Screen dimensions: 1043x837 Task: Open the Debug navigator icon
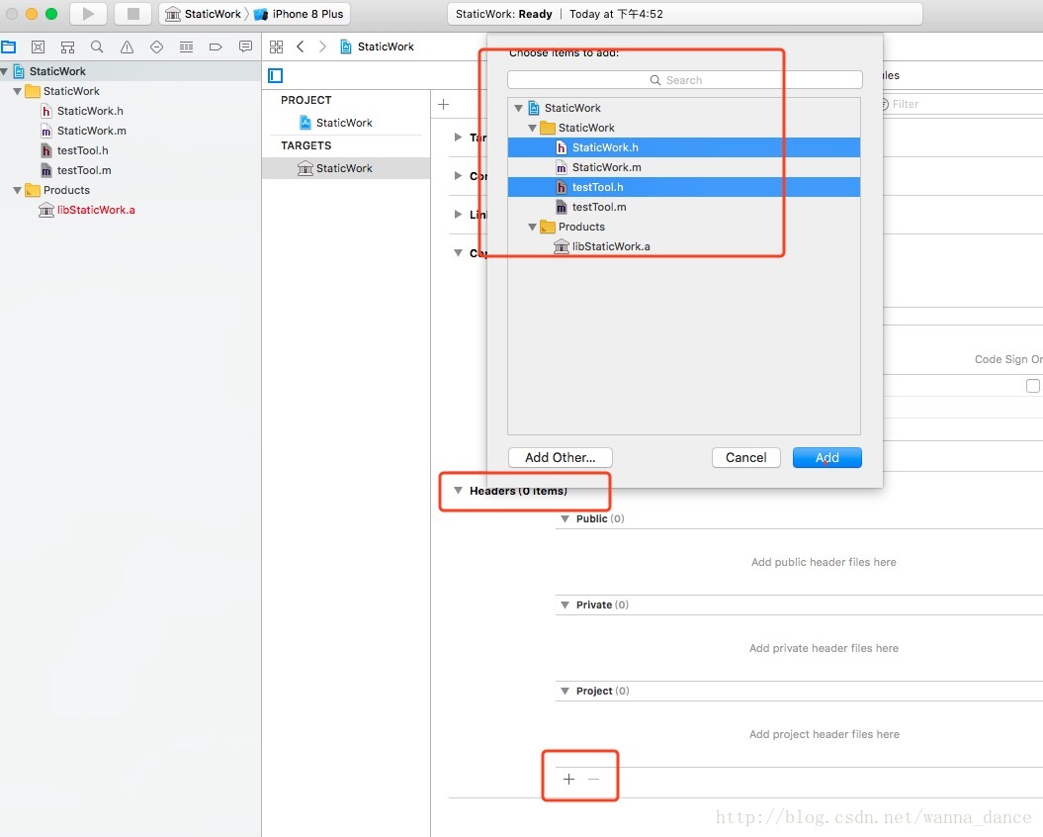tap(186, 46)
